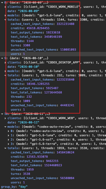106x189 pixels.
Task: Click text_output_tokens value 9462215
Action: coord(52,161)
